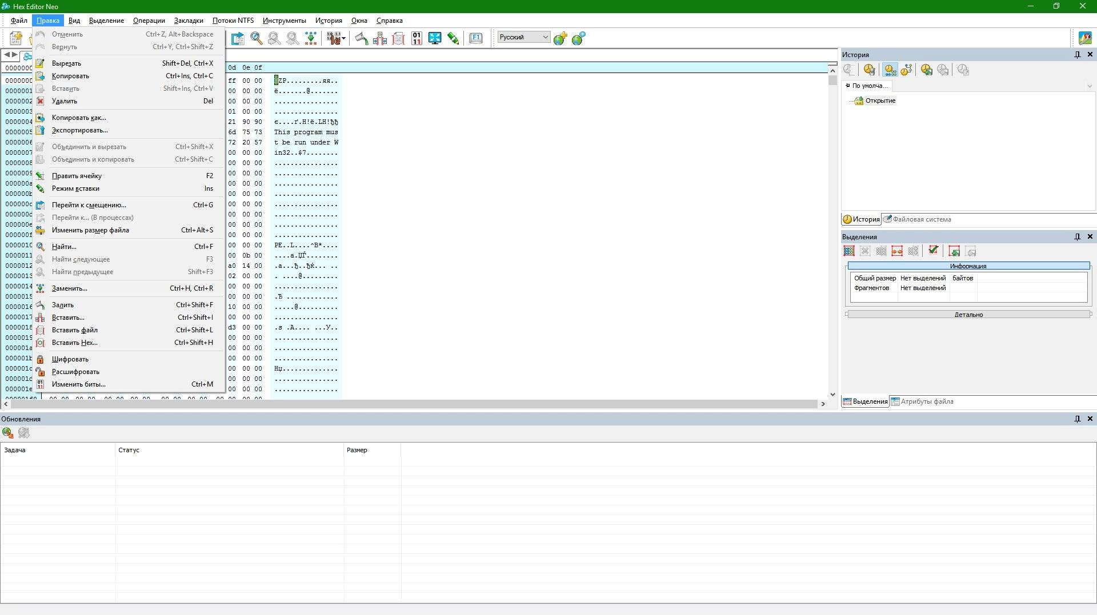The width and height of the screenshot is (1097, 615).
Task: Select Шифровать menu entry
Action: tap(129, 359)
